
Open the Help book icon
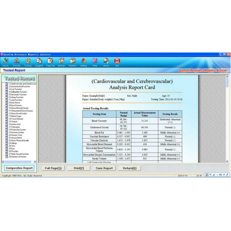(x=95, y=61)
